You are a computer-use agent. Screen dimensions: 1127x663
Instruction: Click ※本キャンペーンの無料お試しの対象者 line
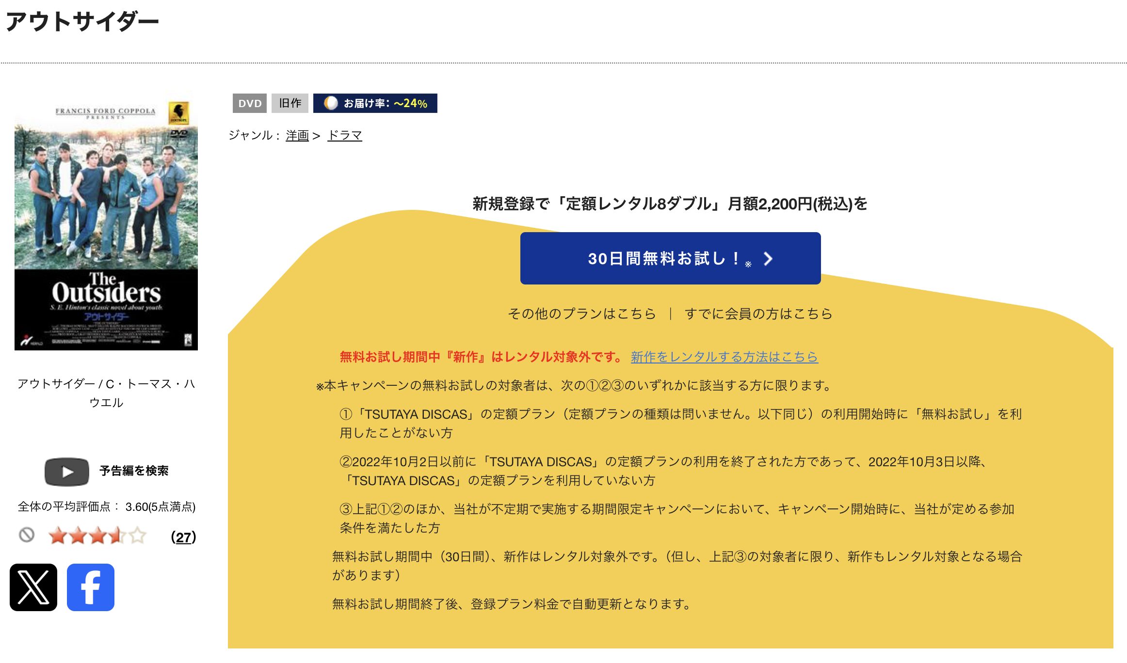pos(574,386)
